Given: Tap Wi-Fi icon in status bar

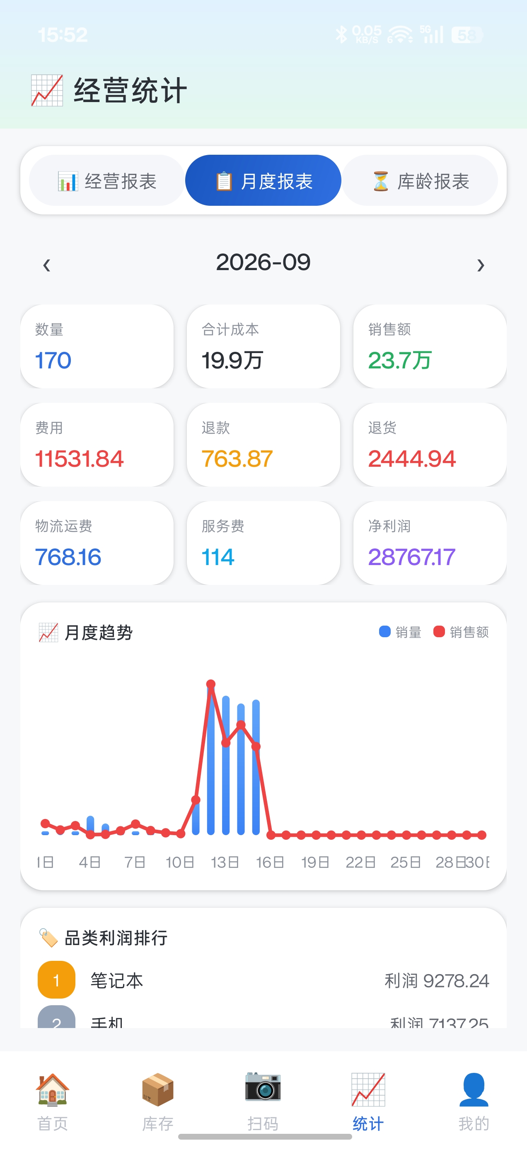Looking at the screenshot, I should 400,35.
